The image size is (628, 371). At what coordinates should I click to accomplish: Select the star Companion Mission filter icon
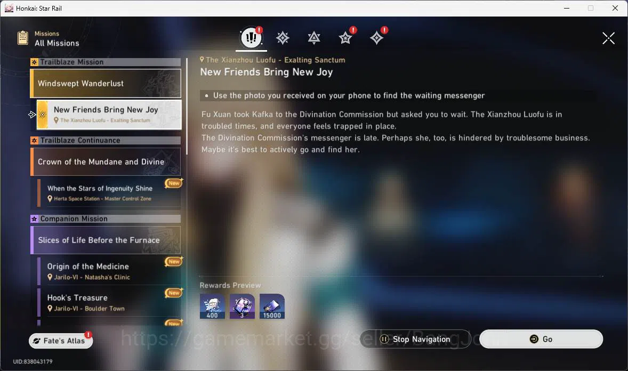tap(345, 38)
